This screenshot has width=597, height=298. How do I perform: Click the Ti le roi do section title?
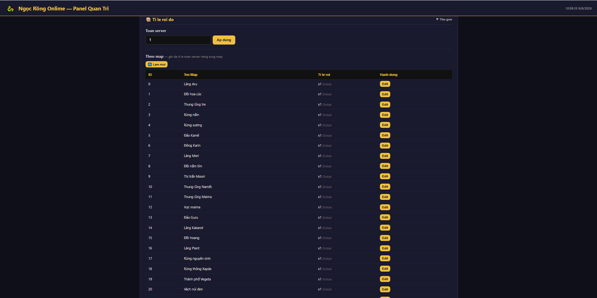(163, 20)
